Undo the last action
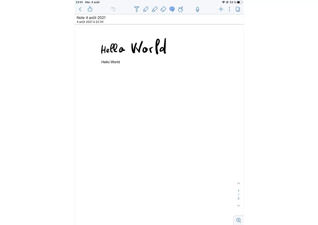Image resolution: width=318 pixels, height=225 pixels. click(113, 9)
